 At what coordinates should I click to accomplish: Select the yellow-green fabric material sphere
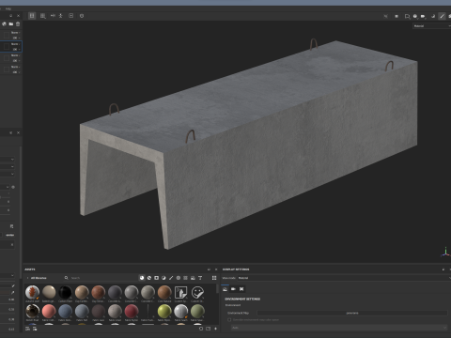tap(164, 312)
